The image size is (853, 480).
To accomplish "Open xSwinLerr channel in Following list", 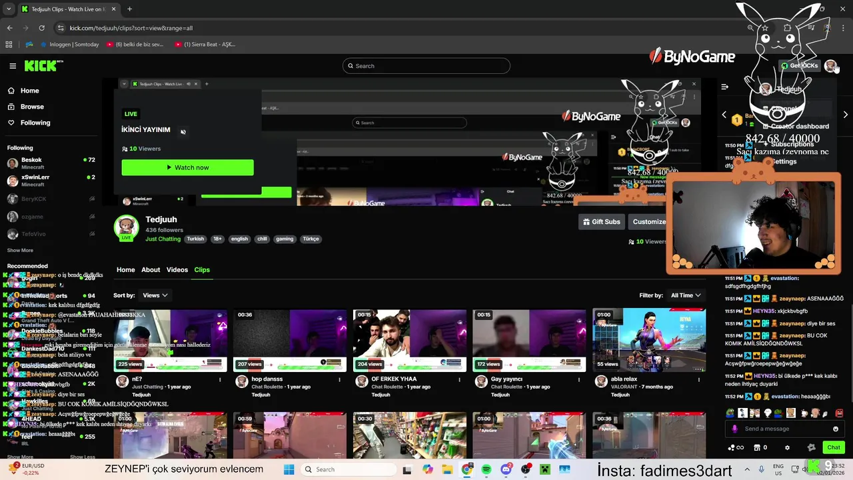I will tap(51, 181).
